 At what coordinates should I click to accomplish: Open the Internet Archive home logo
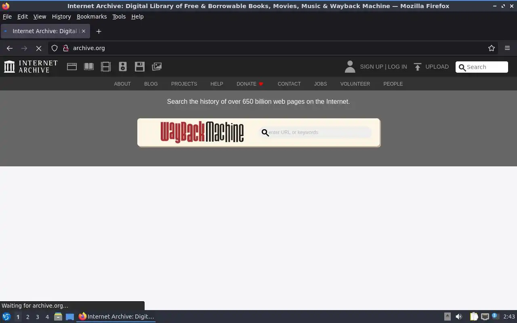(x=31, y=67)
